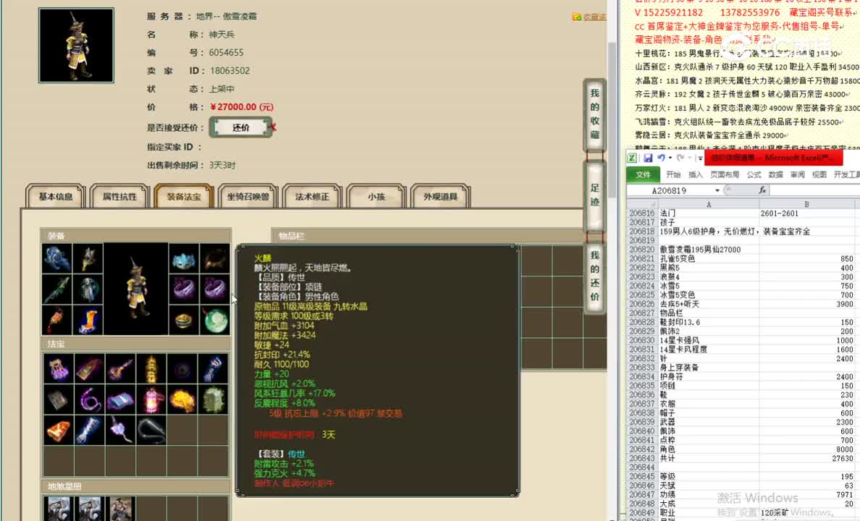860x521 pixels.
Task: Select the green stone slab treasure icon
Action: [214, 399]
